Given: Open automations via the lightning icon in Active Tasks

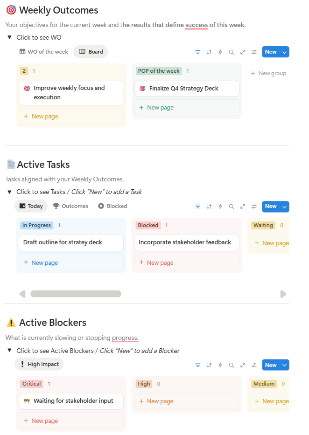Looking at the screenshot, I should (220, 207).
